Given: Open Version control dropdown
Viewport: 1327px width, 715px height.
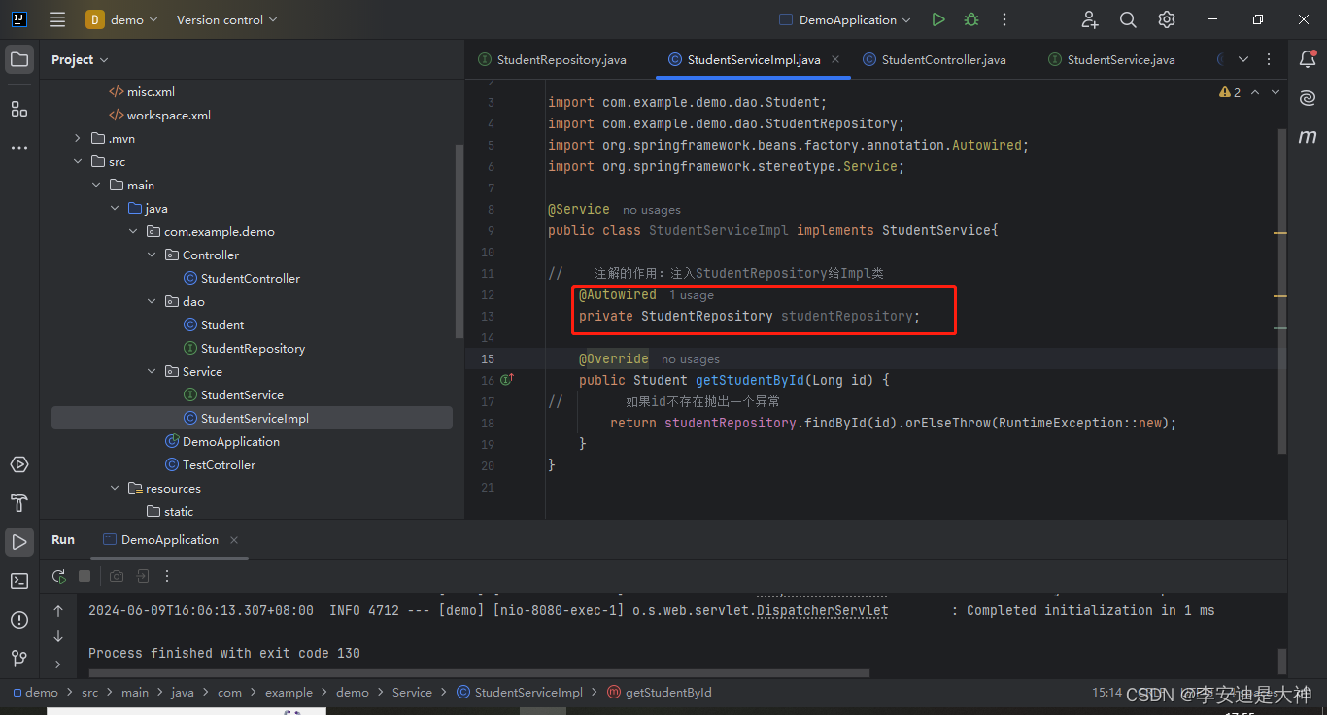Looking at the screenshot, I should [226, 19].
